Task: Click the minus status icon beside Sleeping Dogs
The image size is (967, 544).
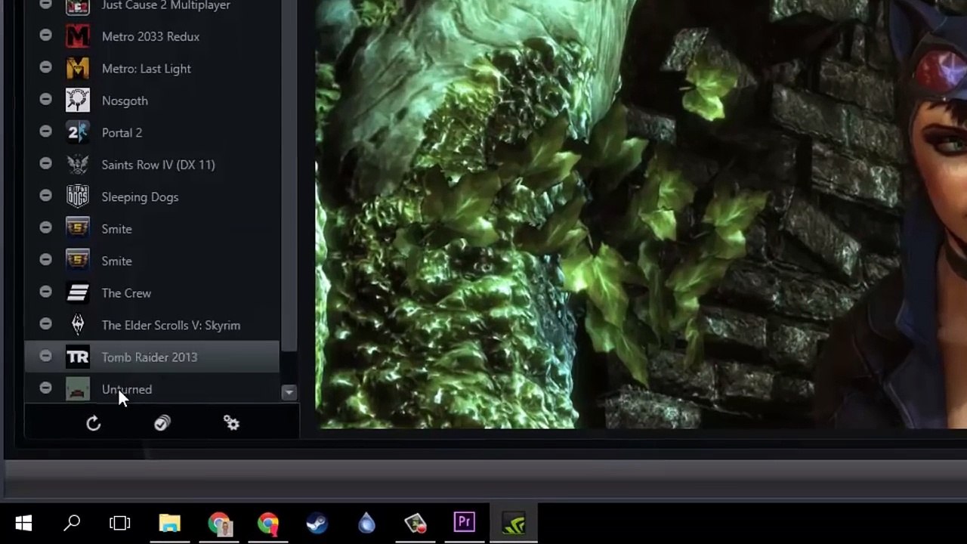Action: (45, 196)
